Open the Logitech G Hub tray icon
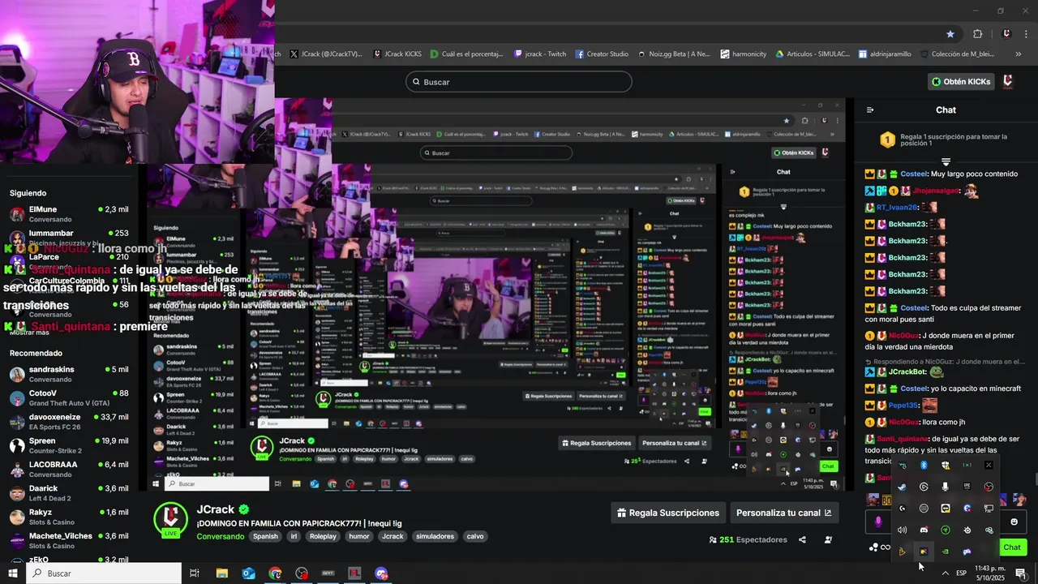This screenshot has width=1038, height=584. click(902, 509)
